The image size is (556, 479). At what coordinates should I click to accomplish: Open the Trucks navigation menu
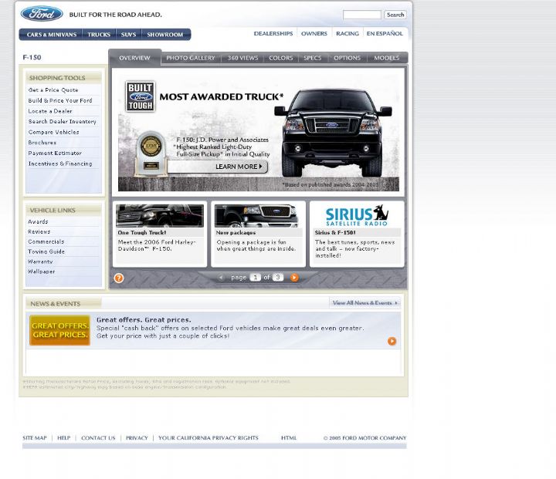point(99,35)
